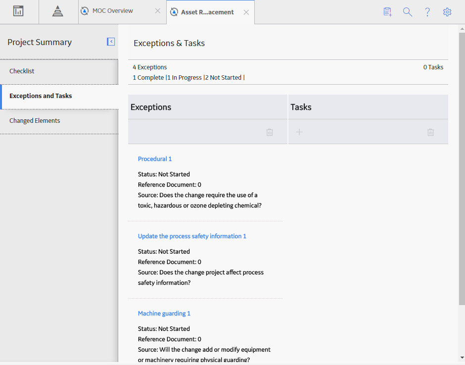Click the vertical scrollbar thumb
The height and width of the screenshot is (365, 465).
click(x=462, y=168)
